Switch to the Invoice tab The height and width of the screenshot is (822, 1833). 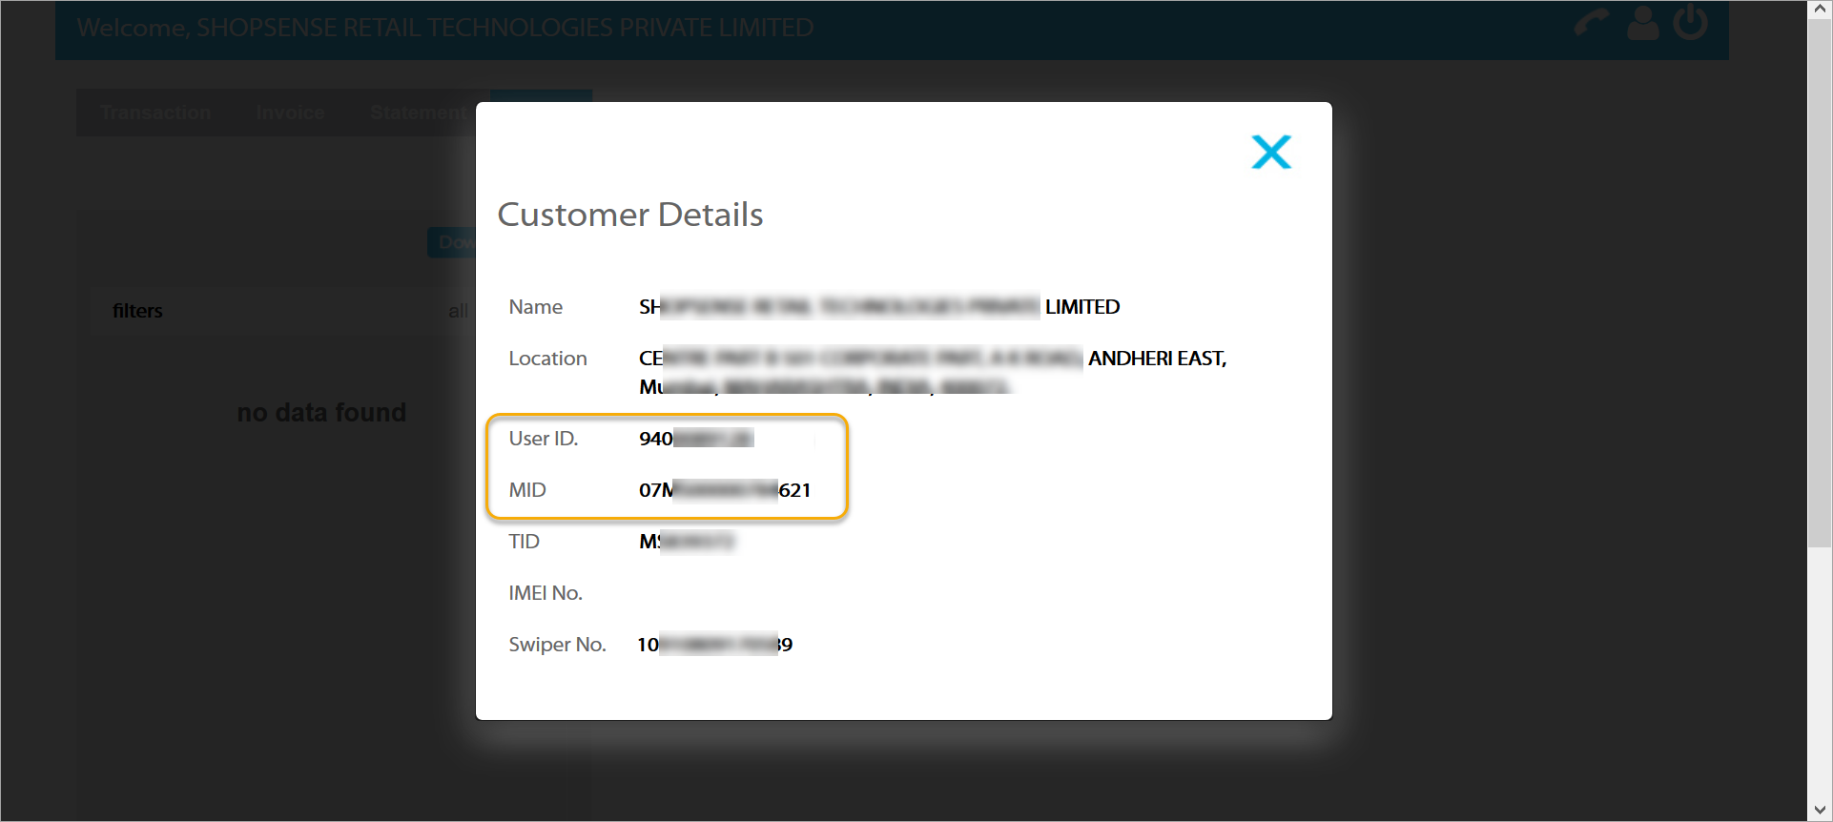(x=290, y=113)
